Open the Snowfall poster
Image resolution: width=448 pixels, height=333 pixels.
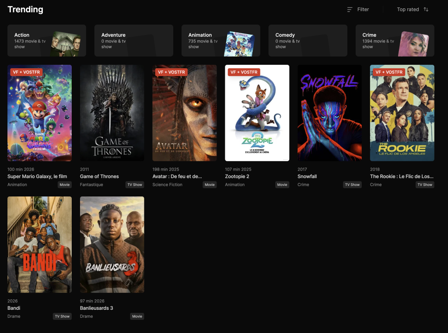click(x=330, y=113)
